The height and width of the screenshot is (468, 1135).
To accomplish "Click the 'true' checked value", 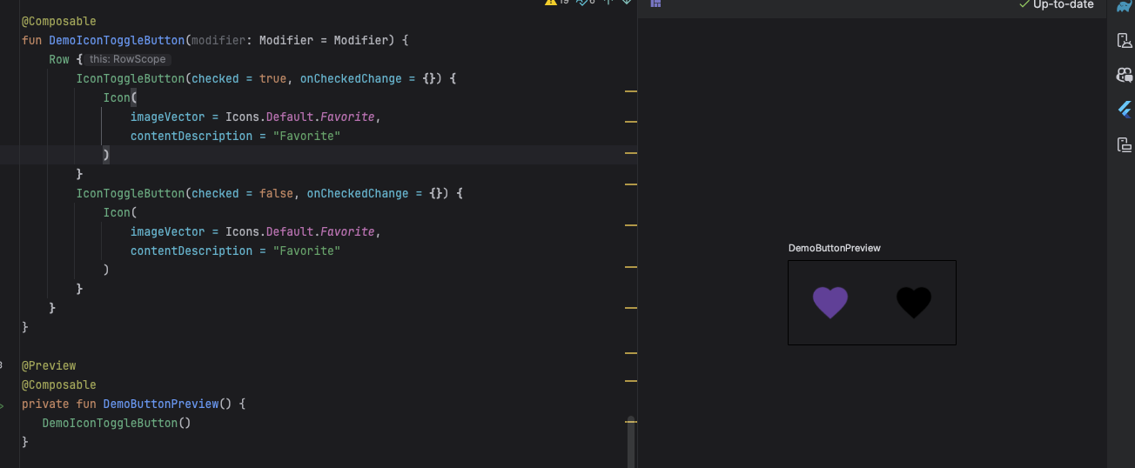I will point(272,78).
